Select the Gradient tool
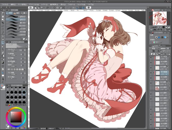The height and width of the screenshot is (130, 172). coord(3,63)
